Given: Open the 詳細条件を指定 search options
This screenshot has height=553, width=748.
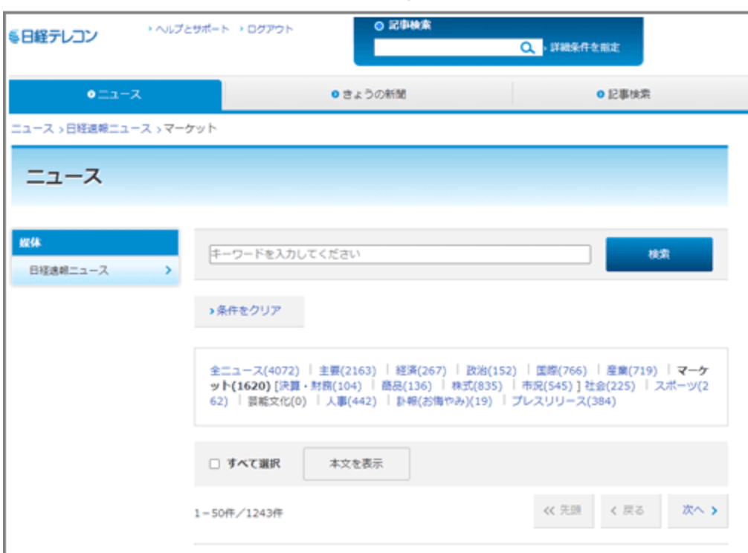Looking at the screenshot, I should tap(584, 48).
